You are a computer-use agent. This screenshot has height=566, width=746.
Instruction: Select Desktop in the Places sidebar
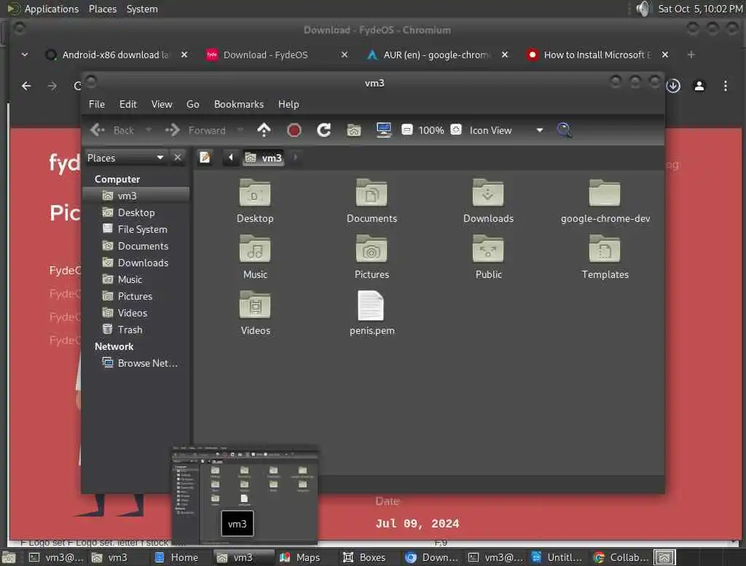pos(136,212)
